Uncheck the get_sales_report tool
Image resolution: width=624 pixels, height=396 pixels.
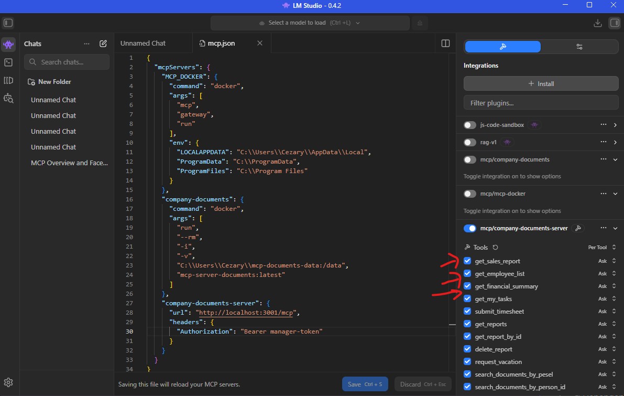pos(467,261)
